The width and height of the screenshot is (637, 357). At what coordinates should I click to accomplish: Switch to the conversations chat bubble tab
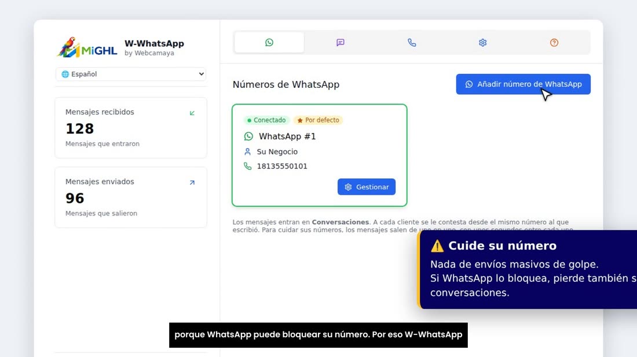coord(341,43)
